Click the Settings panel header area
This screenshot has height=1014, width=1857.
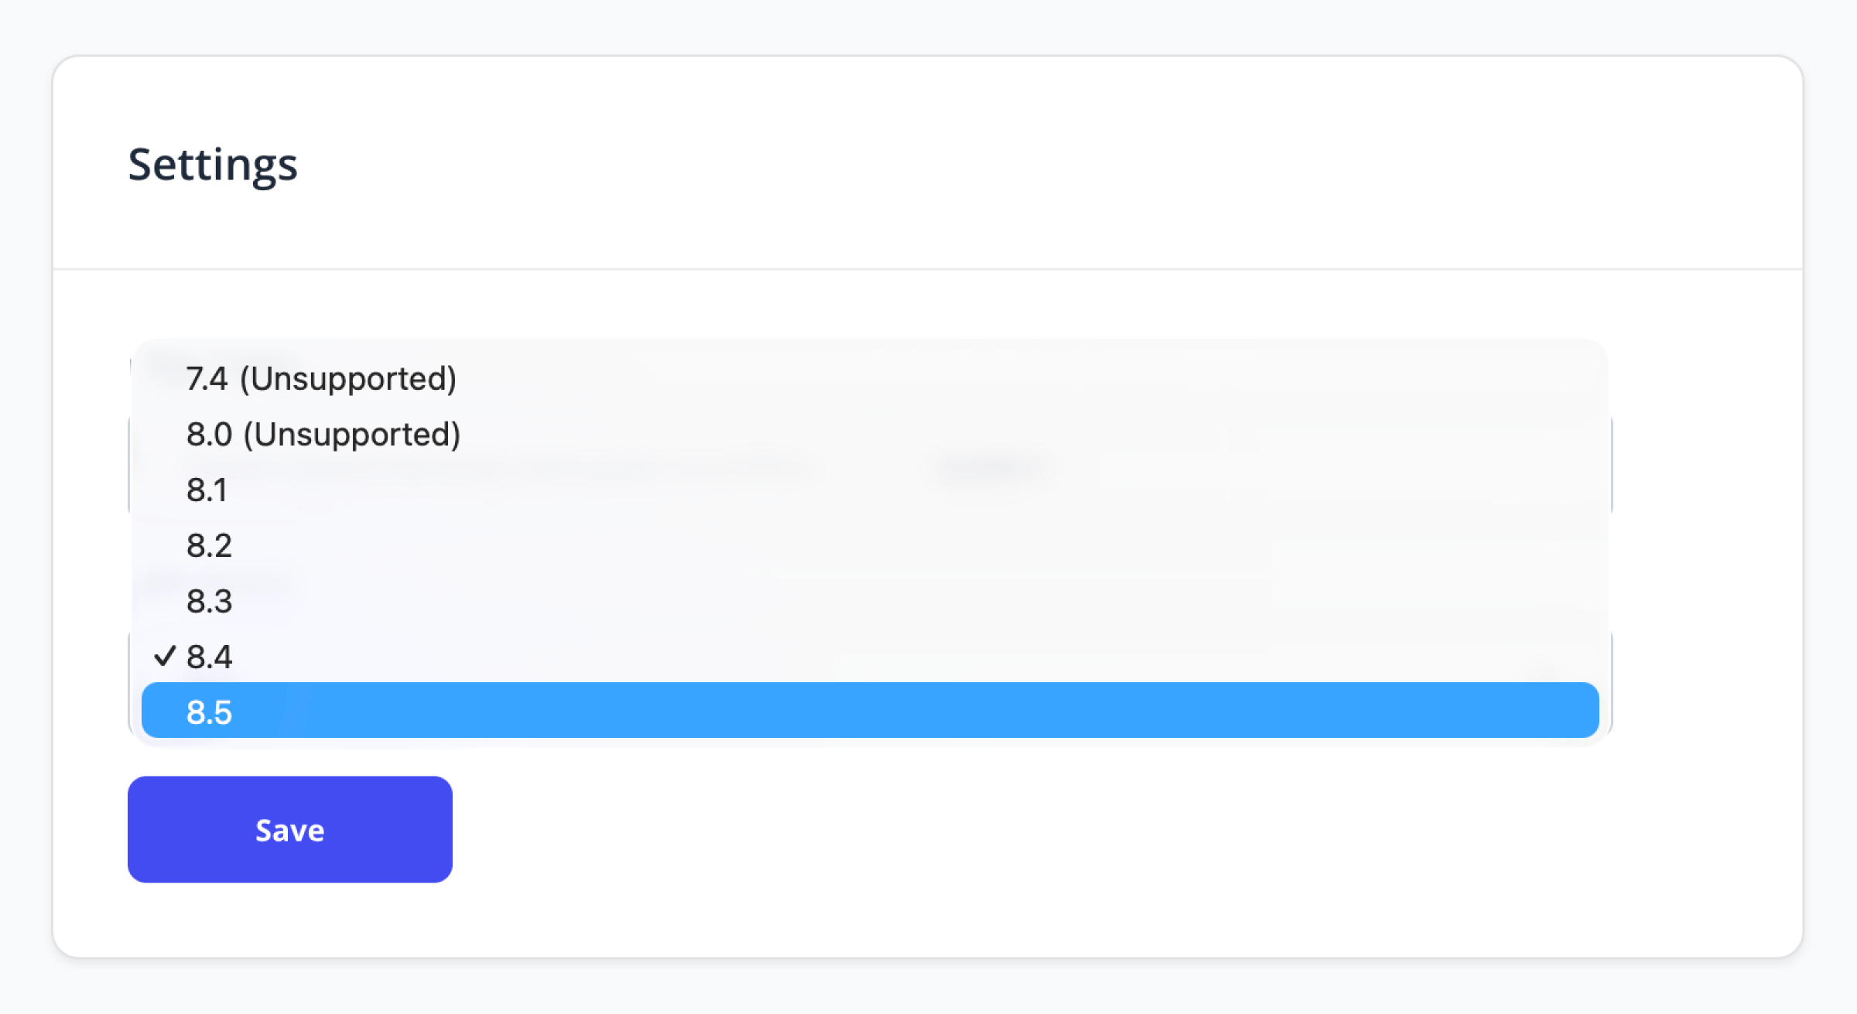[929, 163]
